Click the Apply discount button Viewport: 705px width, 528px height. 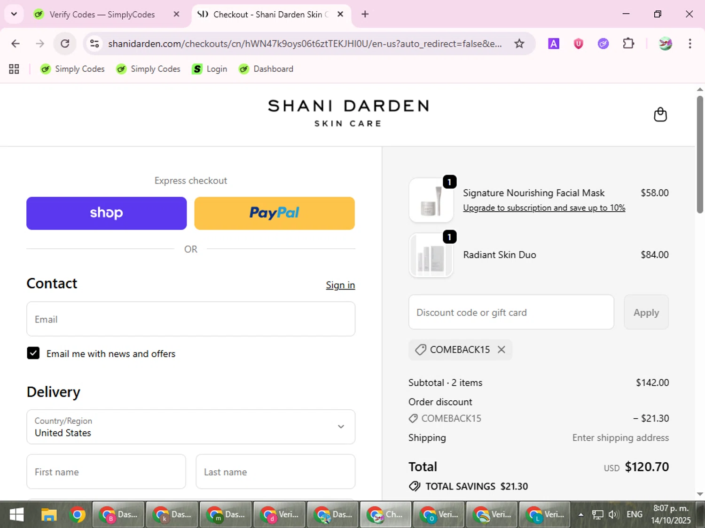click(646, 312)
